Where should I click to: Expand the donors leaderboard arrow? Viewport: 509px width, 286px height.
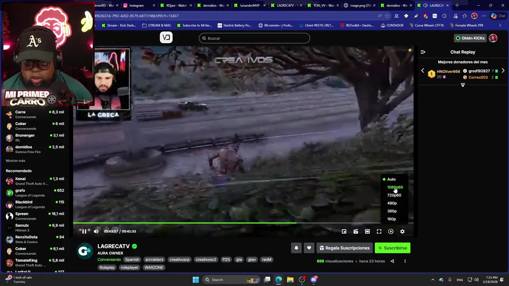tap(462, 85)
